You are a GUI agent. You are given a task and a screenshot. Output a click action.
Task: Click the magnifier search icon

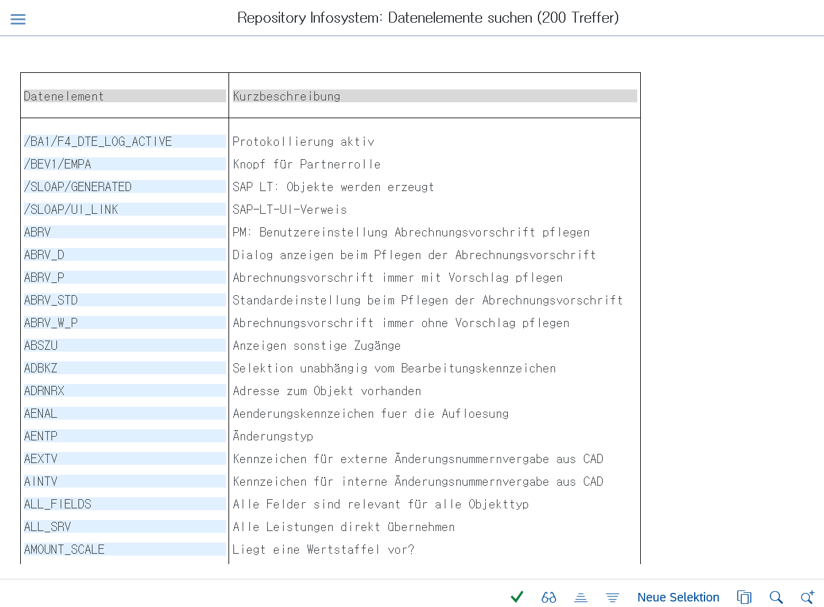776,597
